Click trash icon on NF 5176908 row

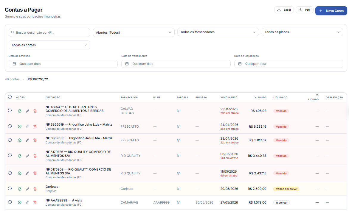click(35, 173)
